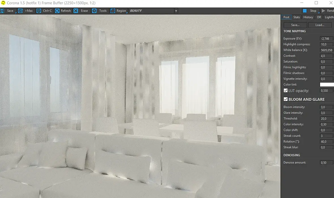Expand the BEAUTY render element dropdown
Screen dimensions: 334x198
[176, 11]
